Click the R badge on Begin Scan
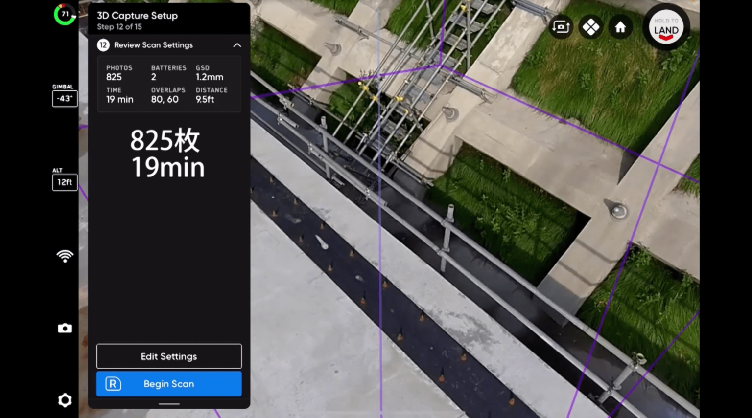Screen dimensions: 752x418 pos(112,384)
